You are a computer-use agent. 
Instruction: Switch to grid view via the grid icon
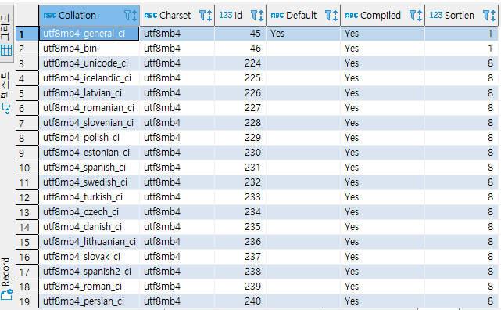(6, 50)
